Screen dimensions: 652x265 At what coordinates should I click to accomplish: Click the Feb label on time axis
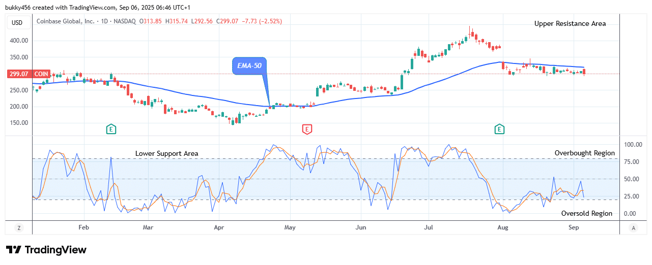click(x=84, y=228)
